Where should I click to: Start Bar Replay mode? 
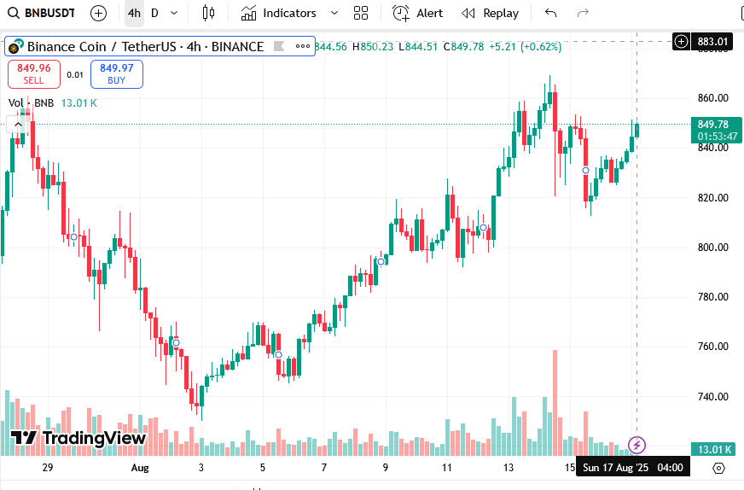pyautogui.click(x=491, y=13)
